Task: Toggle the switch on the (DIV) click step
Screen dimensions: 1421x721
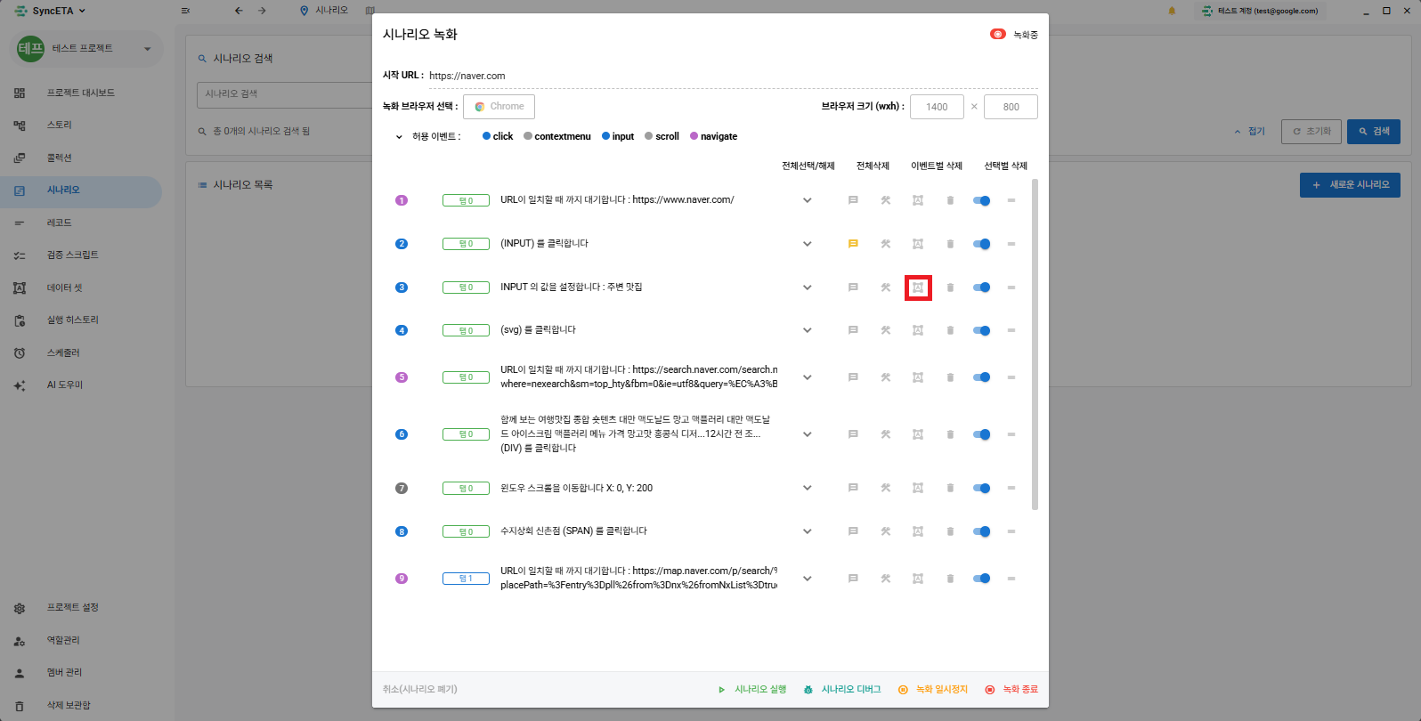Action: (x=981, y=434)
